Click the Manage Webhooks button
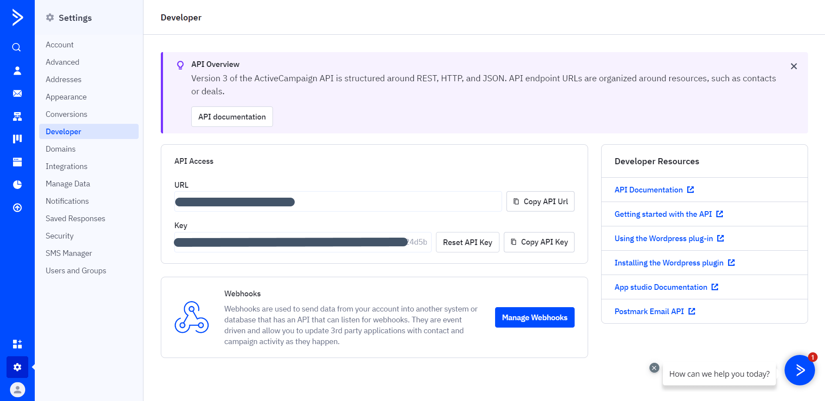Screen dimensions: 825x401 (x=534, y=318)
